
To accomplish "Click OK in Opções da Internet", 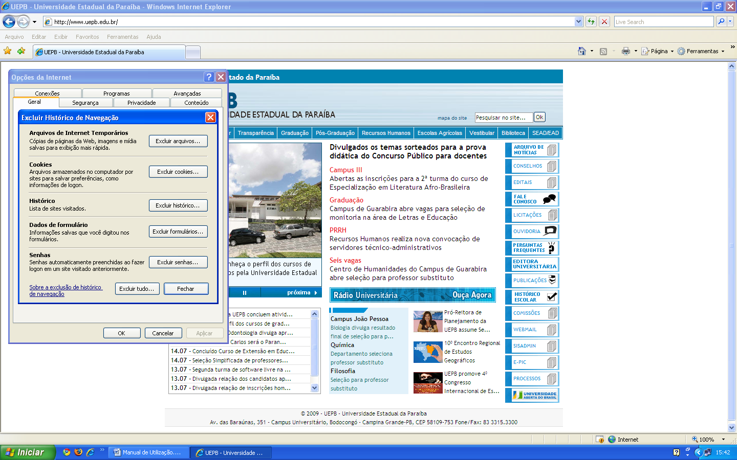I will pyautogui.click(x=122, y=333).
